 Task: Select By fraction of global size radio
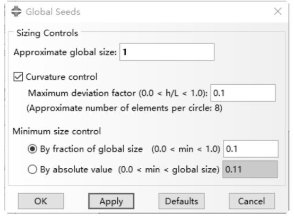32,149
